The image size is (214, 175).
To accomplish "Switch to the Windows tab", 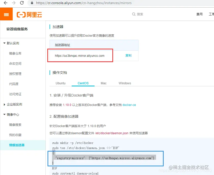I will (125, 83).
